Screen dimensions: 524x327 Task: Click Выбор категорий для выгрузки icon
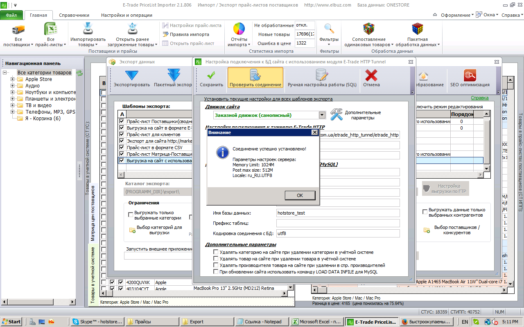pos(132,230)
